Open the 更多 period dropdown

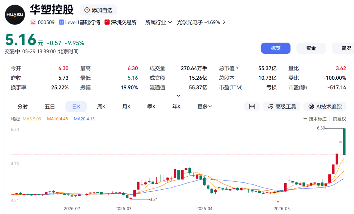tap(205, 107)
